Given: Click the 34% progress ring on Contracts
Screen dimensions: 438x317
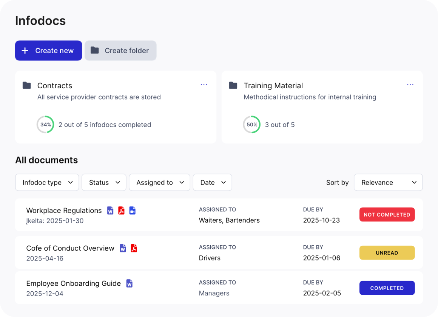Looking at the screenshot, I should tap(45, 125).
